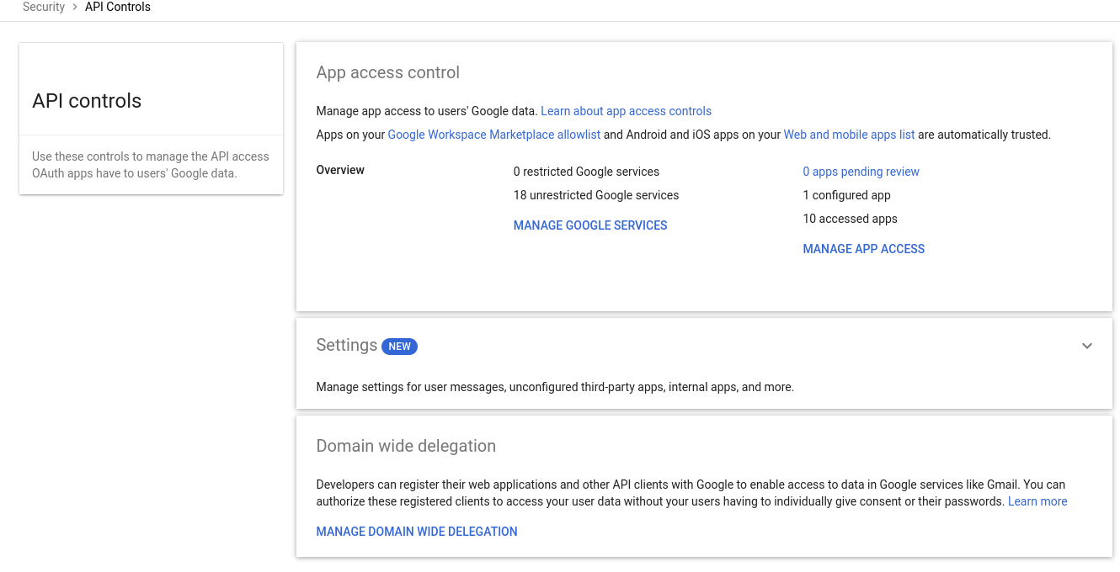Click the 'Manage settings for user messages' description
The width and height of the screenshot is (1120, 572).
tap(555, 387)
